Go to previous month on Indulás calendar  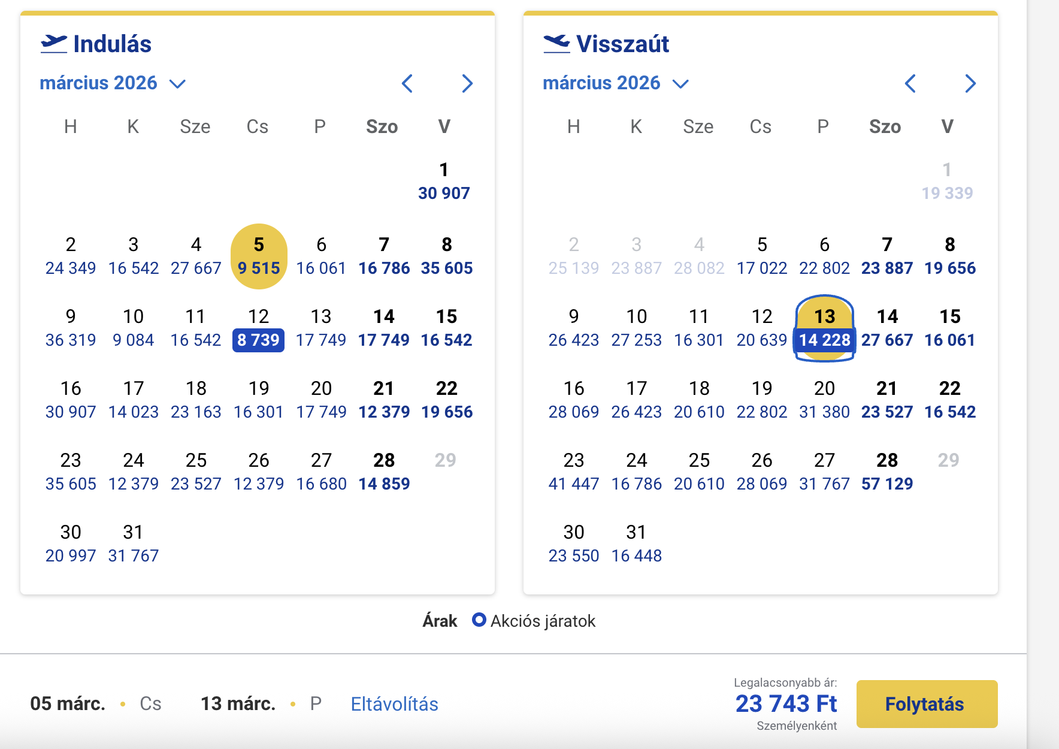tap(407, 84)
